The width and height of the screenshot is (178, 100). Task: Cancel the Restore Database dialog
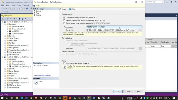coord(128,91)
